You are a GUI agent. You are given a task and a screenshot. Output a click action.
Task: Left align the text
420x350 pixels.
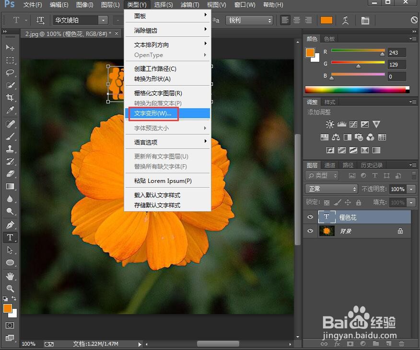point(285,20)
